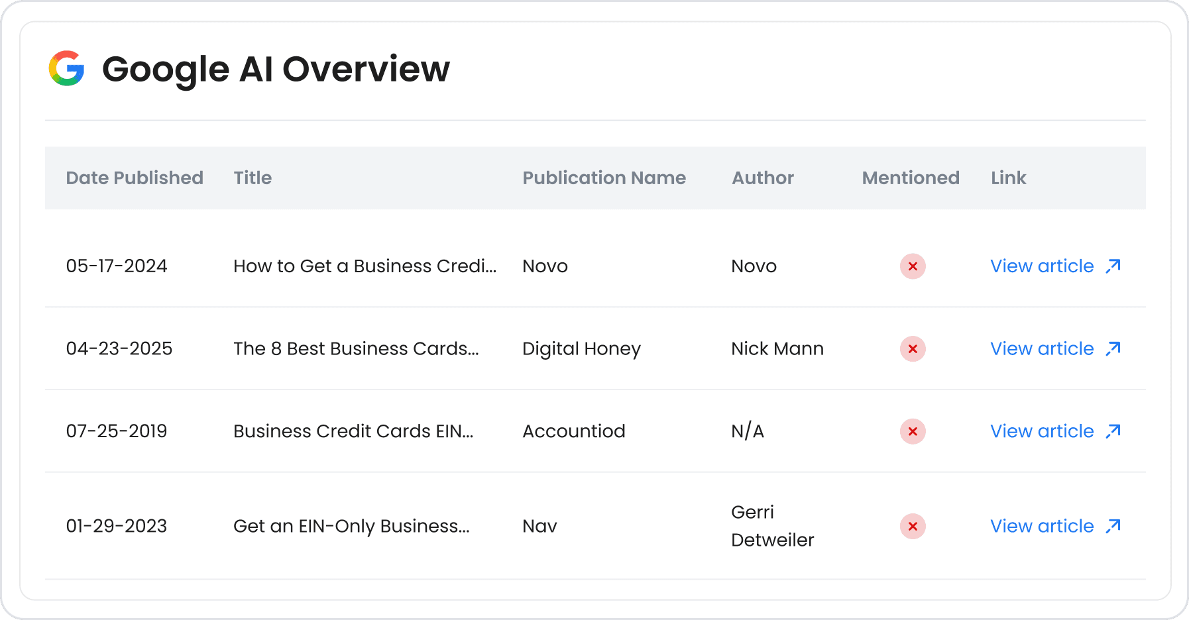Screen dimensions: 1189x620
Task: Click the Title column header
Action: click(x=253, y=178)
